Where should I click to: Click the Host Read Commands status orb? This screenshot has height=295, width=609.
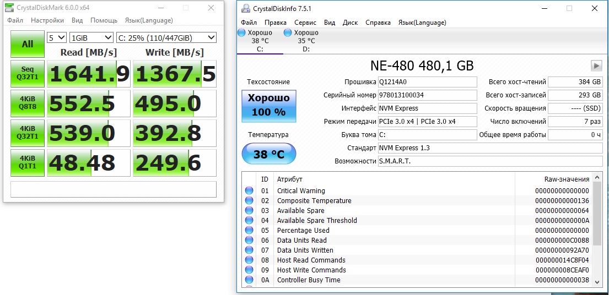pos(249,260)
